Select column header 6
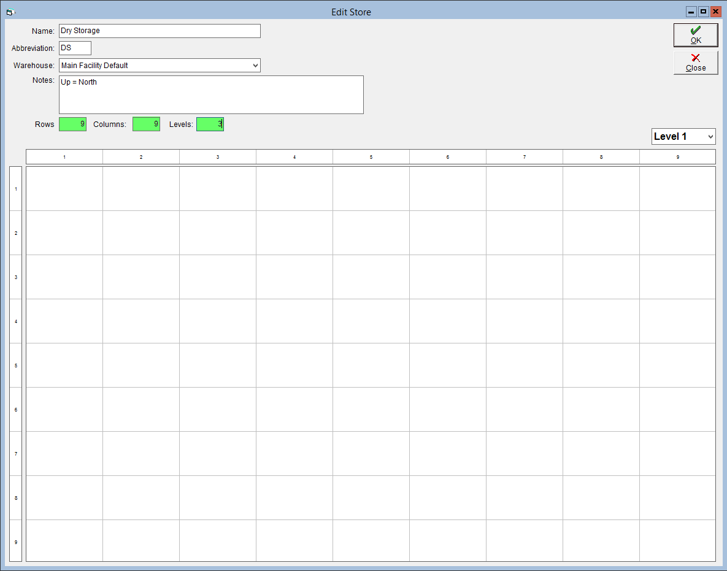 448,157
